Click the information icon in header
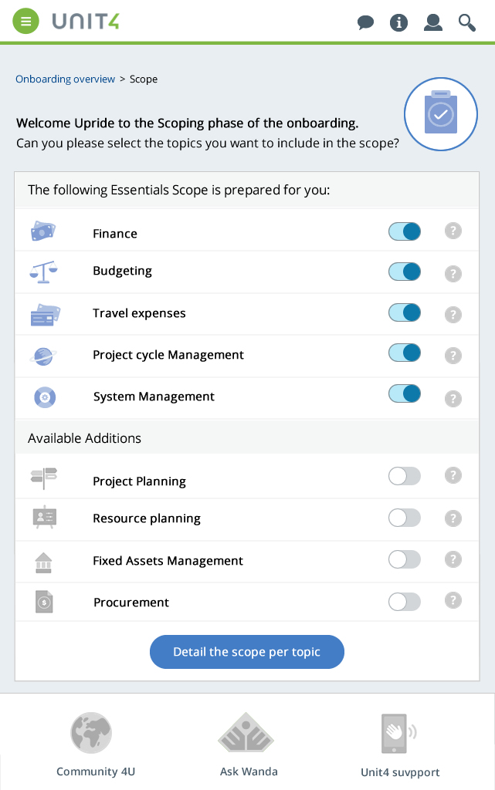Image resolution: width=495 pixels, height=790 pixels. click(x=398, y=22)
